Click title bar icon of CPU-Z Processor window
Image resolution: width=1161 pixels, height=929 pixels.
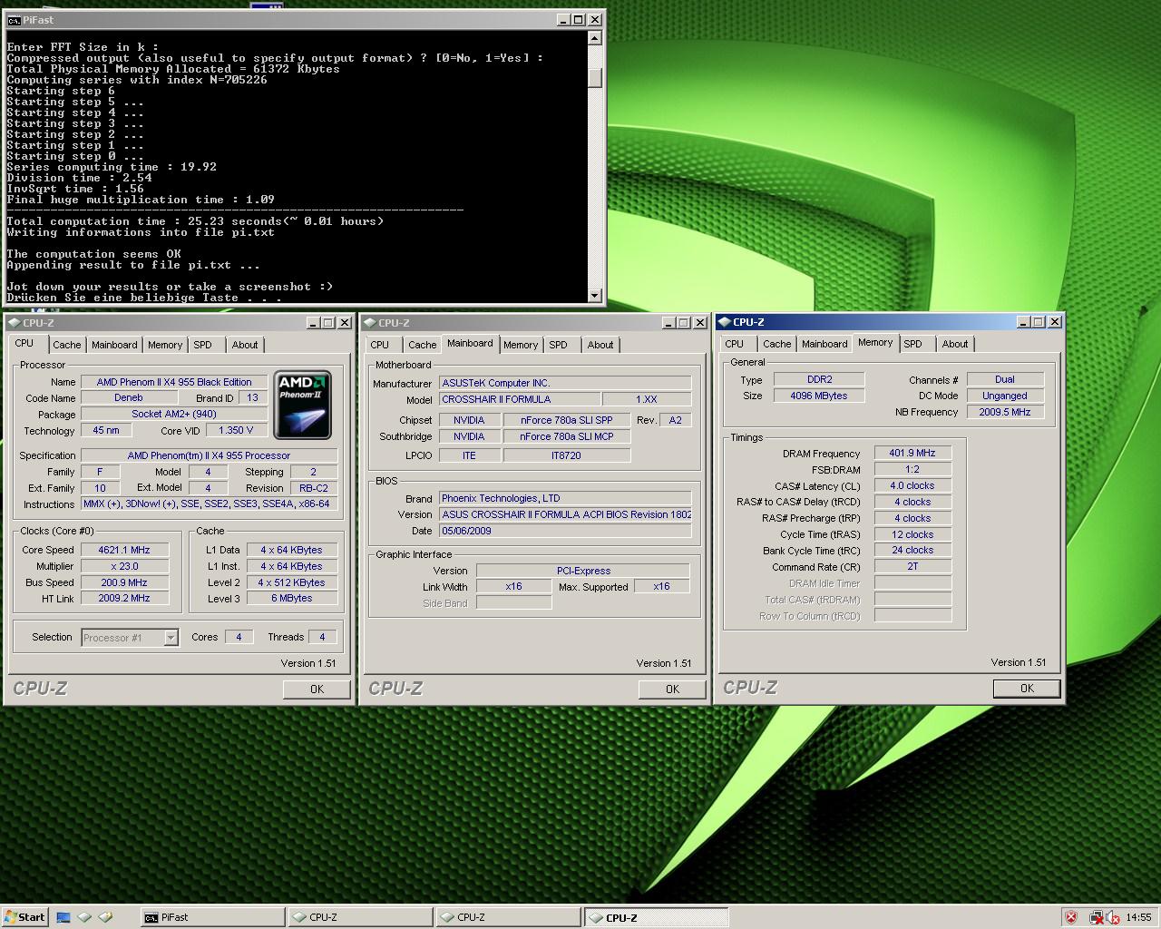click(x=13, y=323)
